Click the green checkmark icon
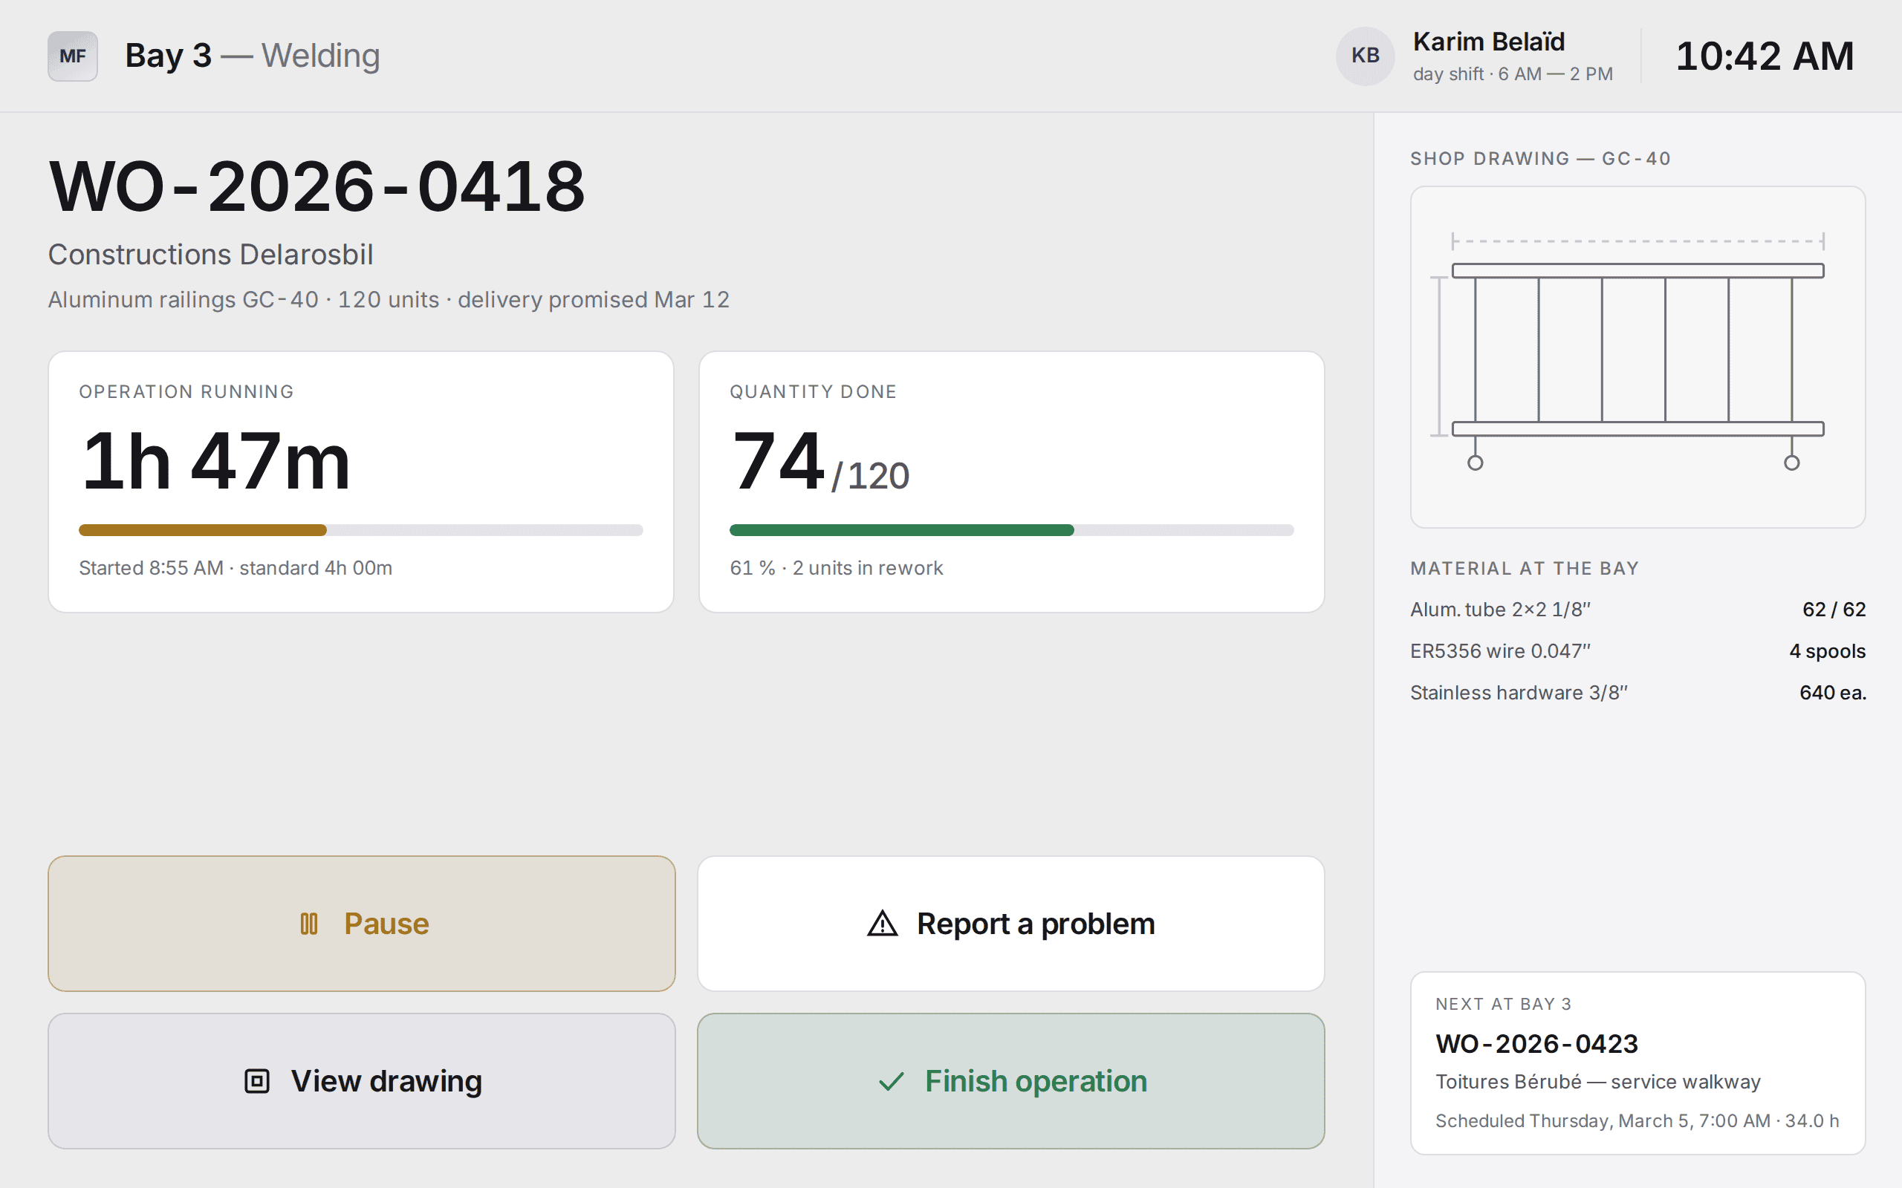Image resolution: width=1902 pixels, height=1188 pixels. [892, 1082]
